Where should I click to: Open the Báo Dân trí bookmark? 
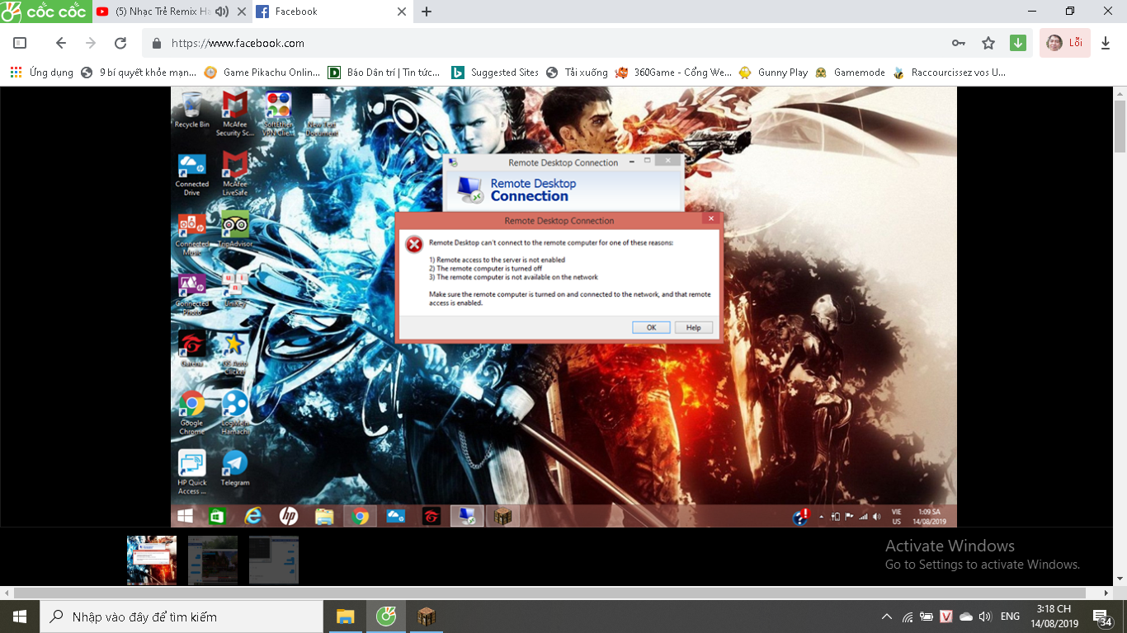(384, 73)
